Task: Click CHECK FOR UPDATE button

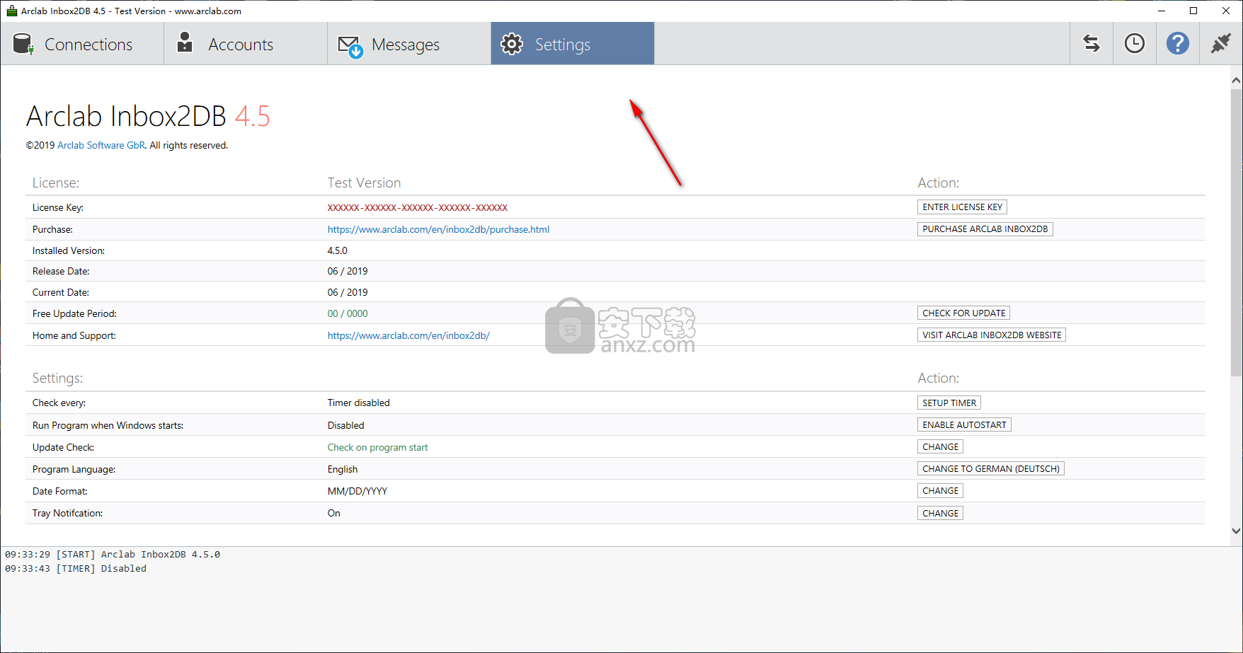Action: coord(963,313)
